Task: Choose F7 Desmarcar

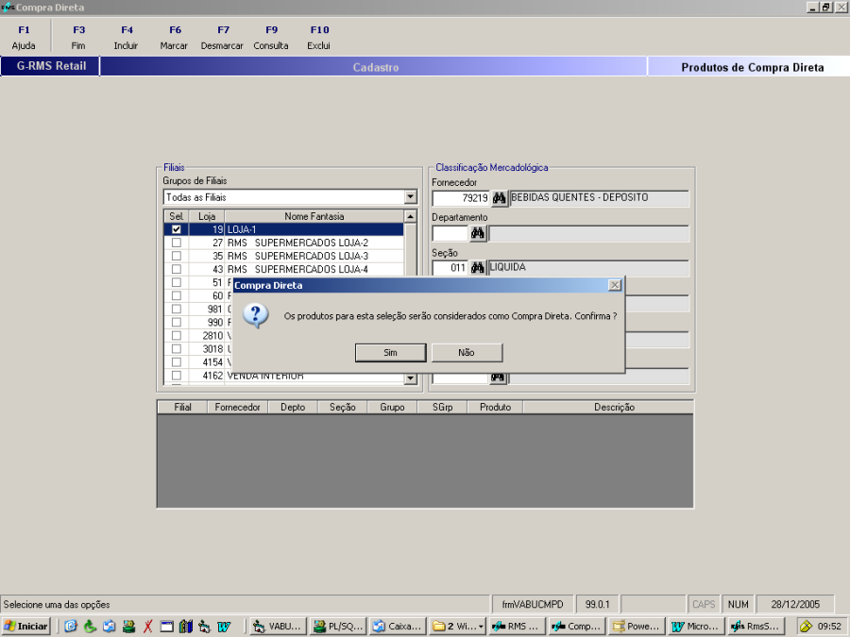Action: [x=222, y=38]
